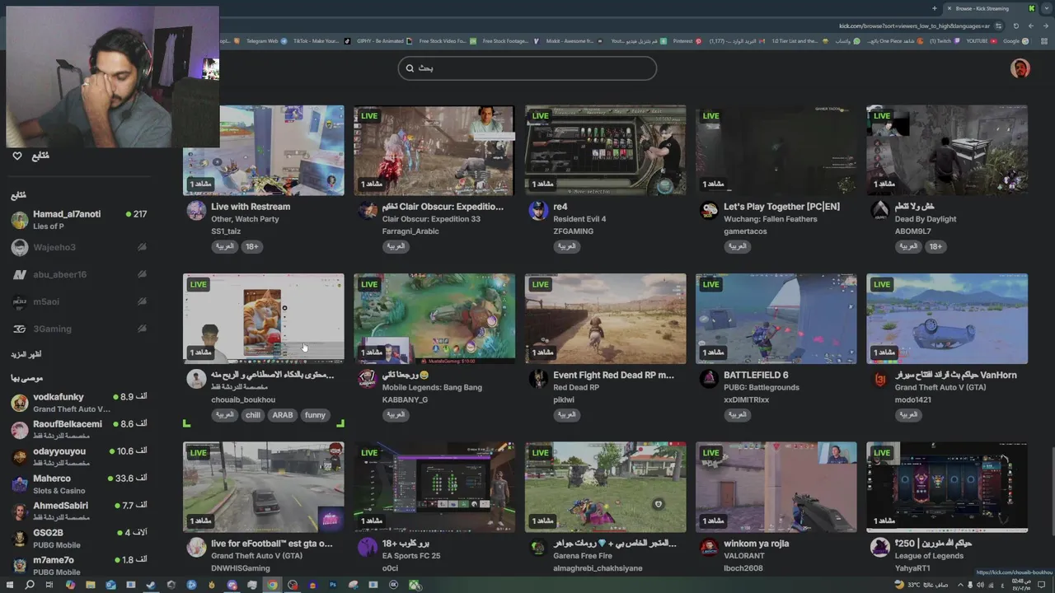Select Arabic language tag under re4 stream
Screen dimensions: 1055x593
pyautogui.click(x=566, y=246)
